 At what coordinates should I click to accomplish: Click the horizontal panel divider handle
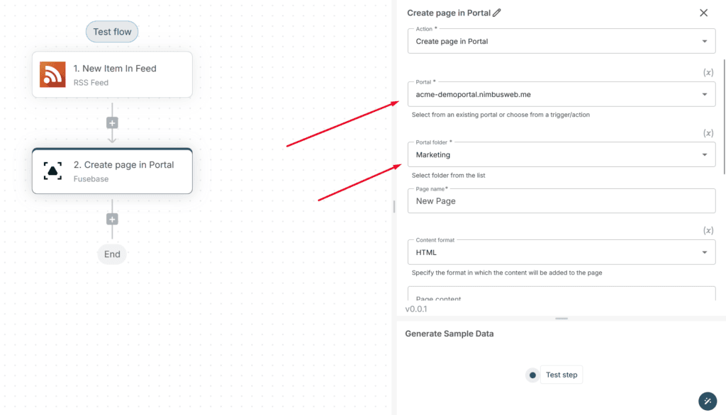(x=562, y=318)
